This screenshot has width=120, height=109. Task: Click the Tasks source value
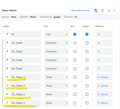tap(13, 17)
